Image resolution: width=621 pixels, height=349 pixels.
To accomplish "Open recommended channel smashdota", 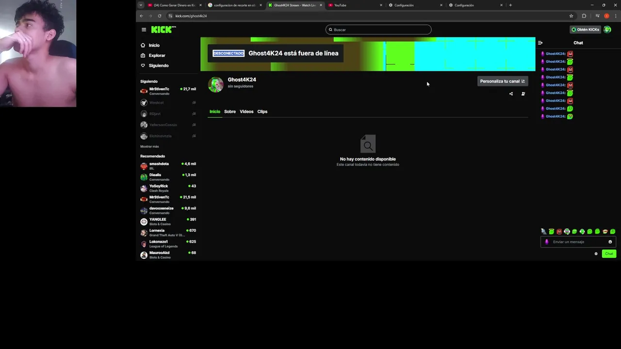I will point(168,166).
